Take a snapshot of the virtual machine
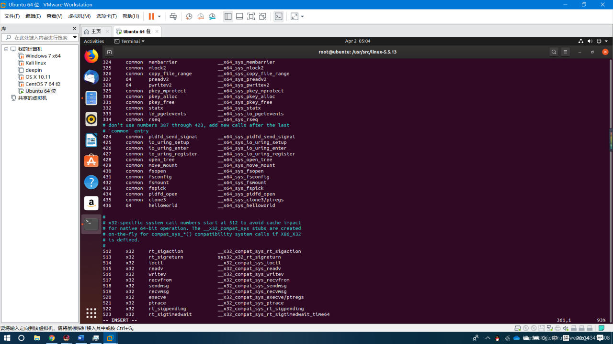Screen dimensions: 613x344 tap(189, 16)
